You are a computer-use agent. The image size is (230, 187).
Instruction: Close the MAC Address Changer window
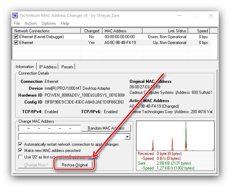(x=211, y=15)
